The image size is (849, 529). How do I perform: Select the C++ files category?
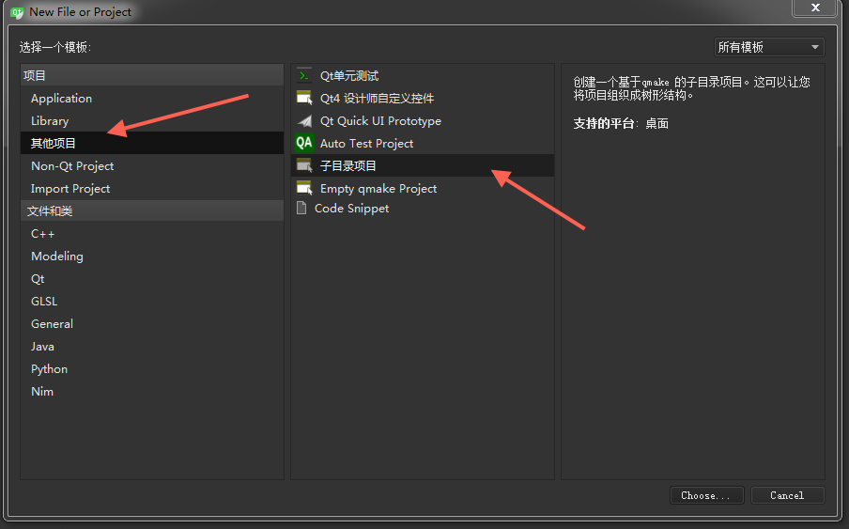click(x=152, y=234)
